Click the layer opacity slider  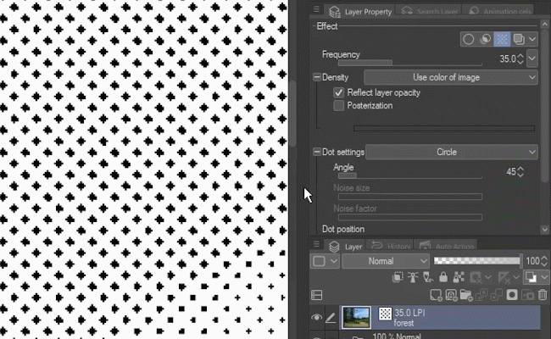(478, 261)
